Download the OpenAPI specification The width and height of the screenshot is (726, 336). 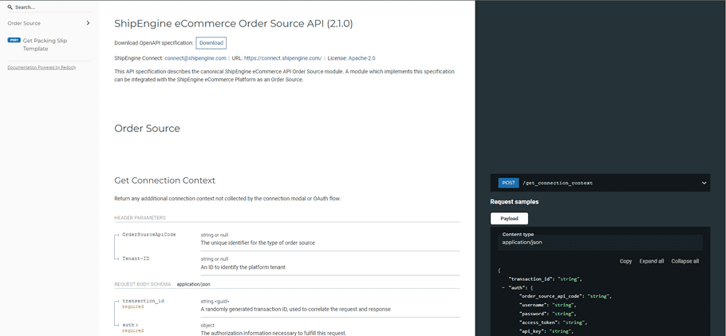(211, 43)
